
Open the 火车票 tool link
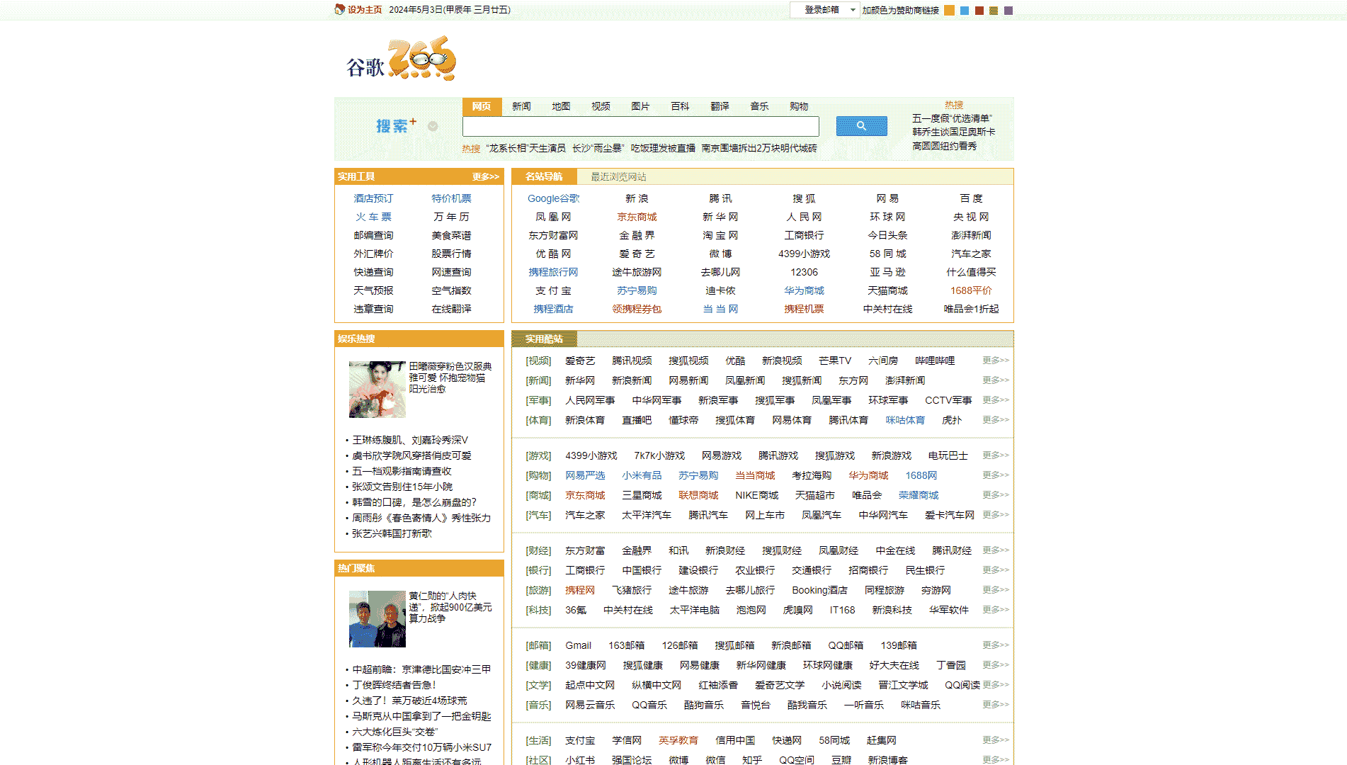(373, 217)
